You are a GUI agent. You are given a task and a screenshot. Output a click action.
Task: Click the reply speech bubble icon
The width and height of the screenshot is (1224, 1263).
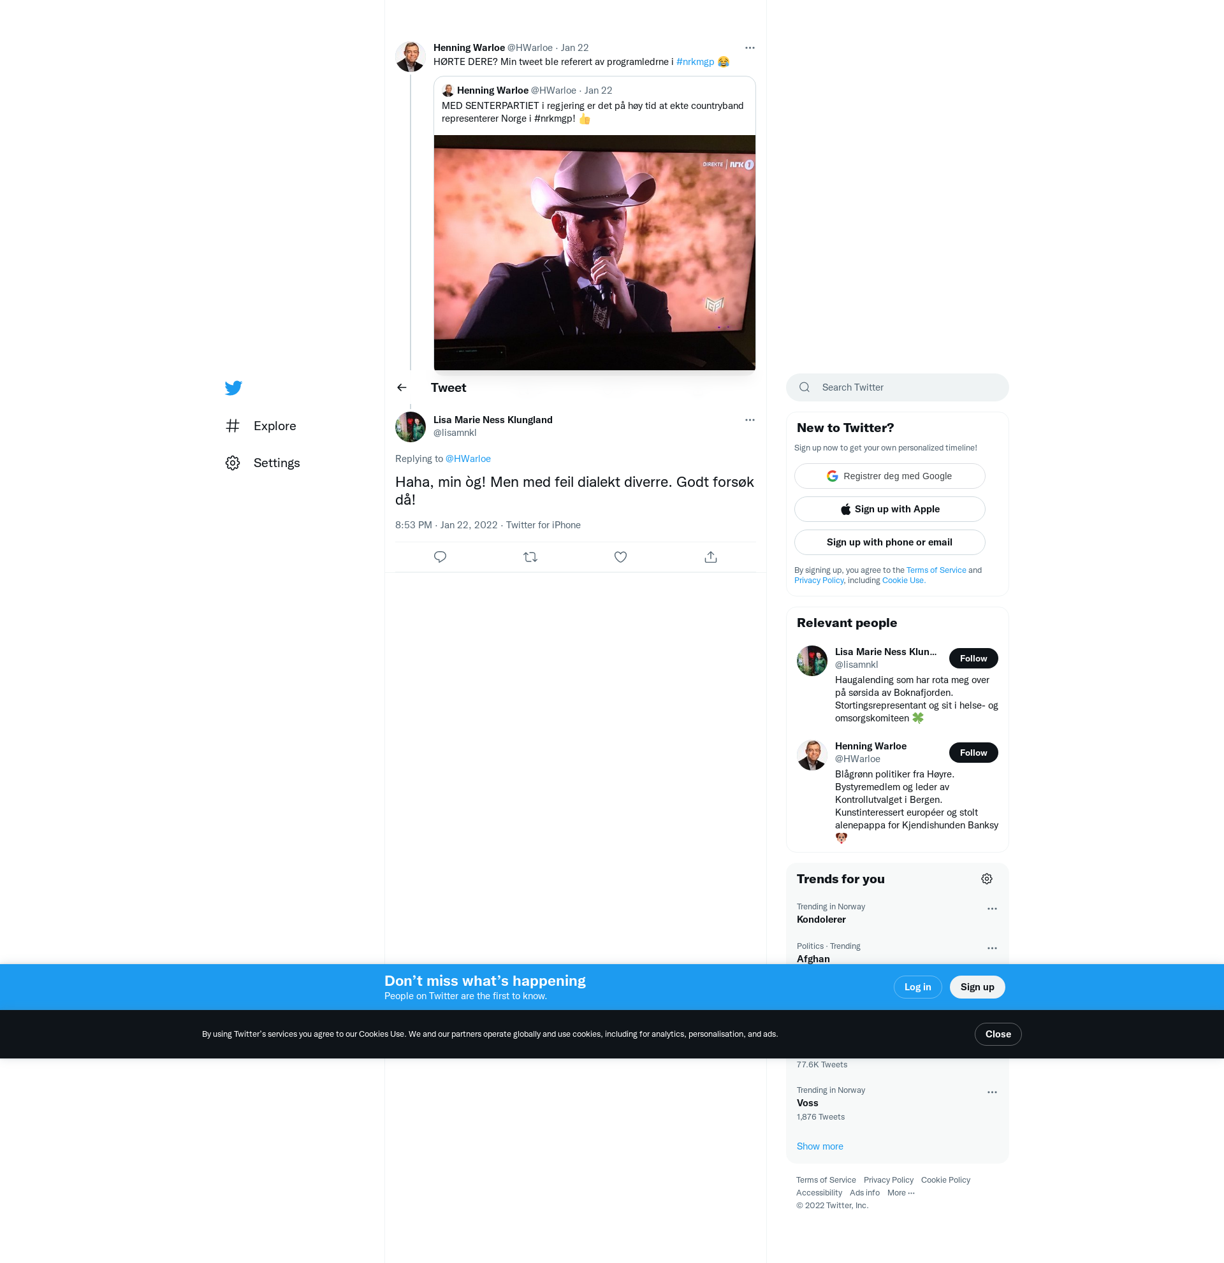point(441,557)
